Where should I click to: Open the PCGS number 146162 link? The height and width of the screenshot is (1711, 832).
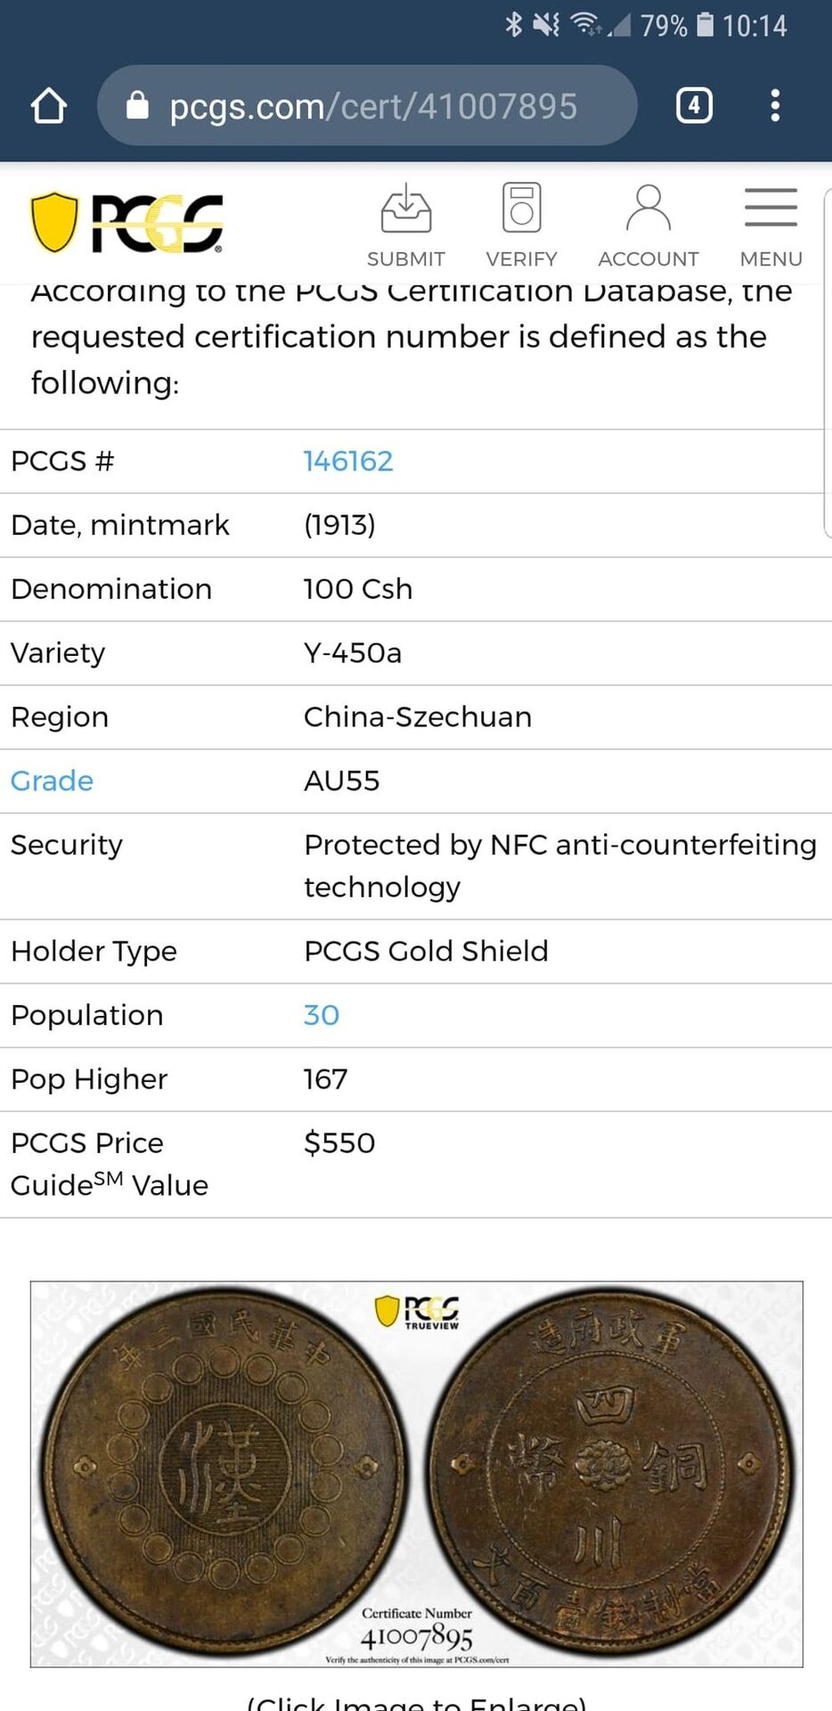point(348,462)
